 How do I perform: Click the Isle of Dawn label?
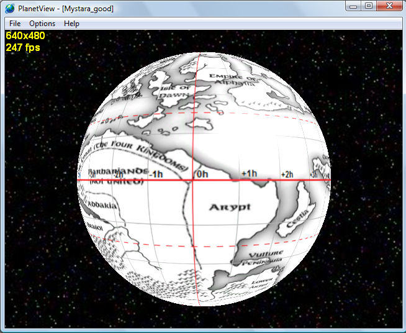coord(175,91)
